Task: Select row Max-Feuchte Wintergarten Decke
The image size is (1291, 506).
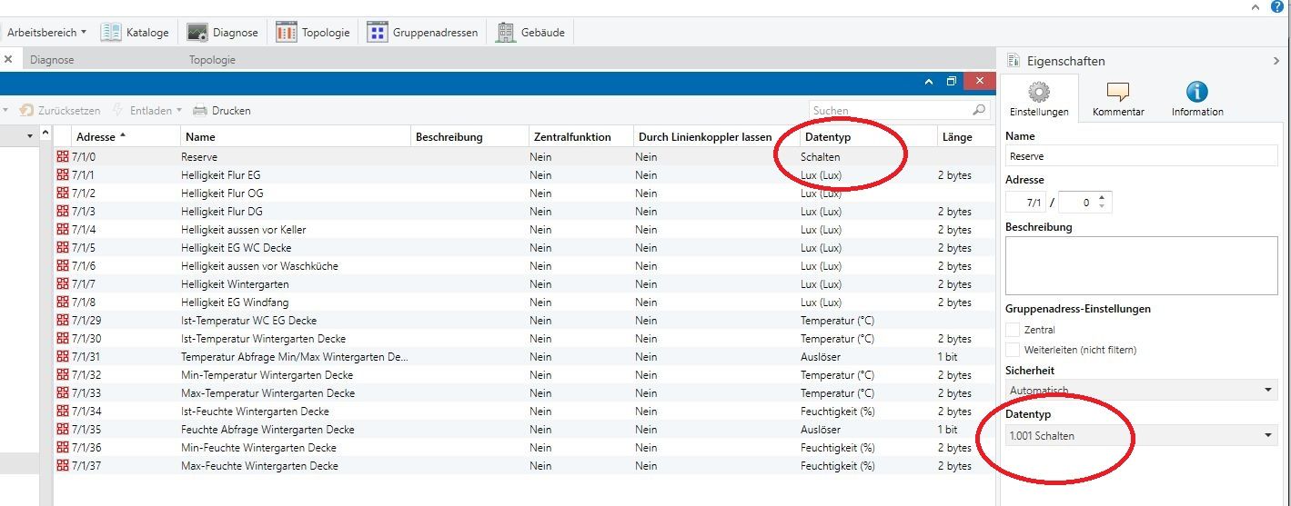Action: (525, 465)
